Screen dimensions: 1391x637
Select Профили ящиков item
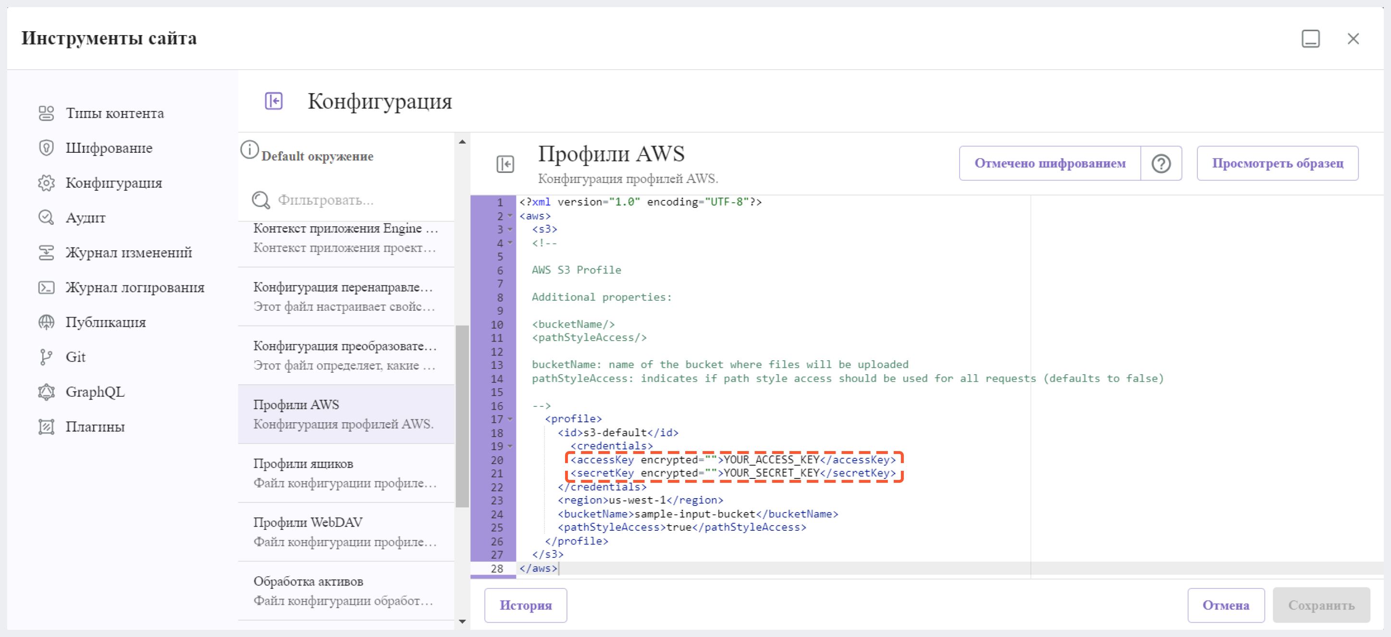click(x=345, y=474)
